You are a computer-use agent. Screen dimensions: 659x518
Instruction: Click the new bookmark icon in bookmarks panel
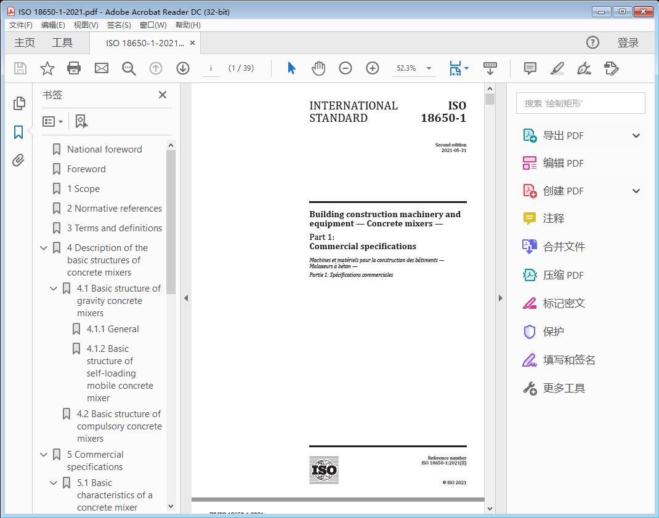pyautogui.click(x=81, y=121)
